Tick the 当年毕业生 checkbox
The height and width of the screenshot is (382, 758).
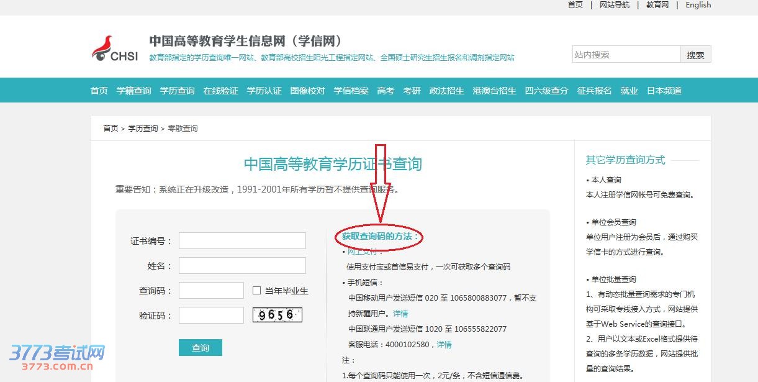pos(256,291)
